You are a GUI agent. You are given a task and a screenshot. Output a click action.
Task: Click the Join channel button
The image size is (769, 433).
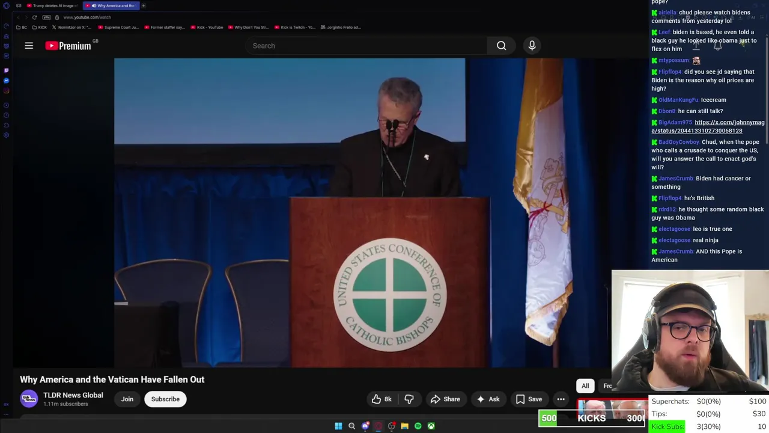(x=127, y=399)
